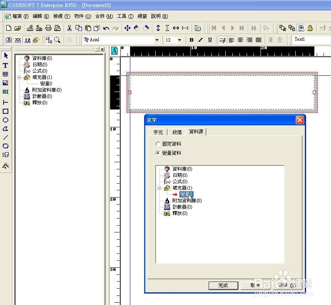Viewport: 331px width, 305px height.
Task: Select 計數器(0) in the left panel
Action: [42, 96]
